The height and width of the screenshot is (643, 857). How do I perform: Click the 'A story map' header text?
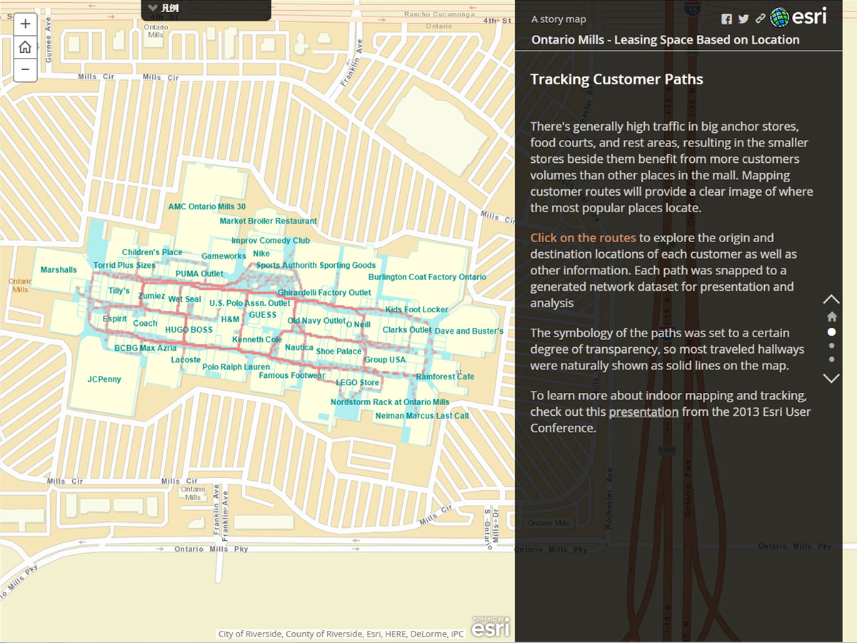pyautogui.click(x=558, y=19)
